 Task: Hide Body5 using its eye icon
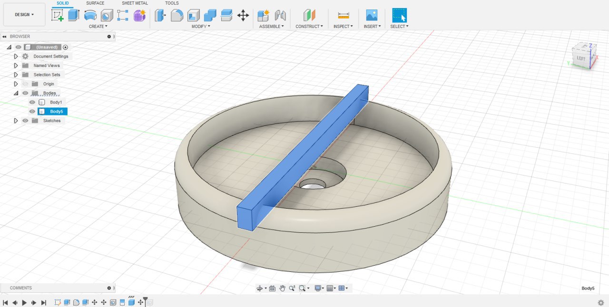click(x=32, y=112)
